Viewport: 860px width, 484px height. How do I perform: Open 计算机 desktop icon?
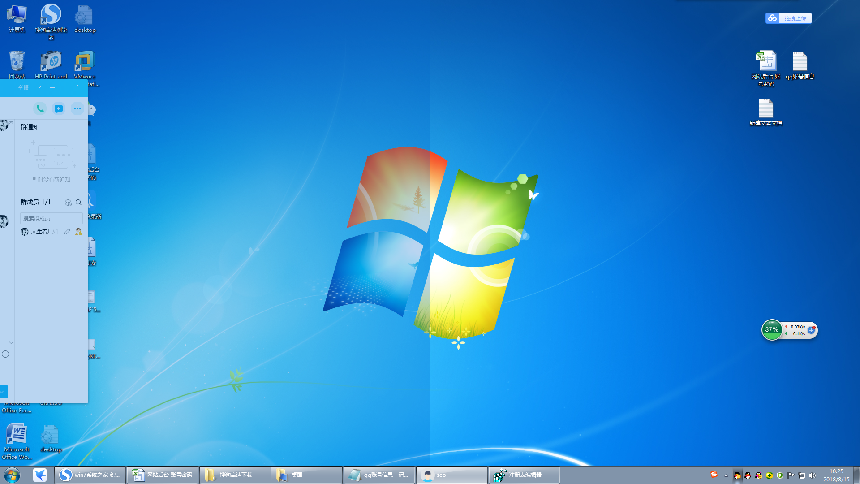(x=17, y=19)
